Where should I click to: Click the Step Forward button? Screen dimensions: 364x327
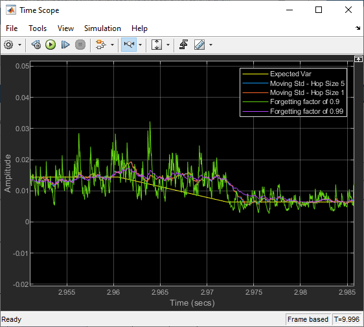pos(65,45)
